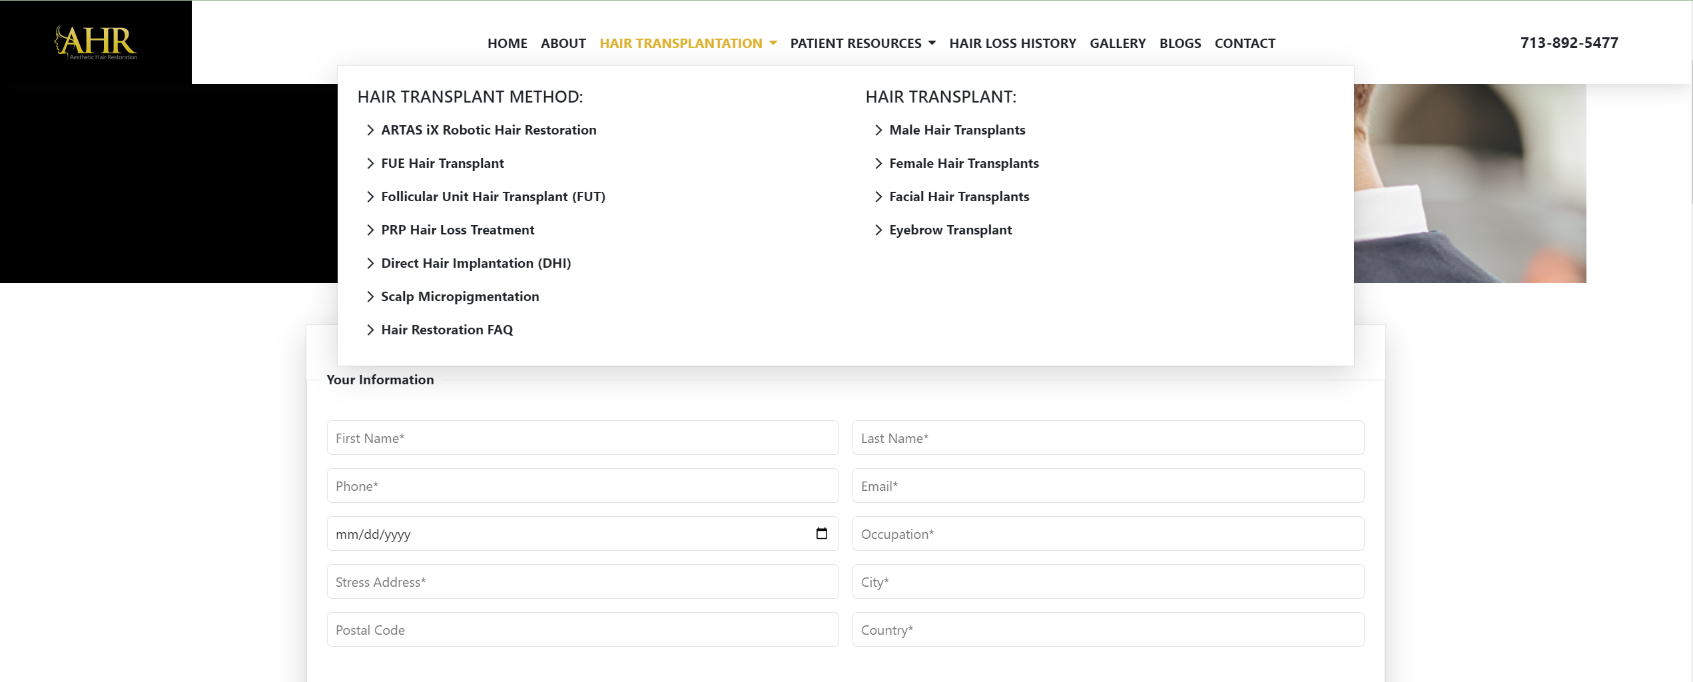Select the Postal Code field
Image resolution: width=1693 pixels, height=682 pixels.
coord(582,630)
